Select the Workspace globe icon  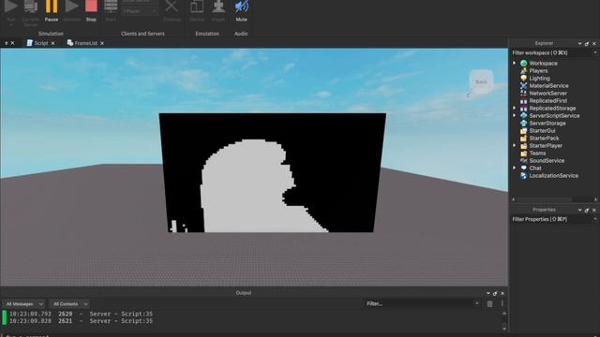(523, 63)
